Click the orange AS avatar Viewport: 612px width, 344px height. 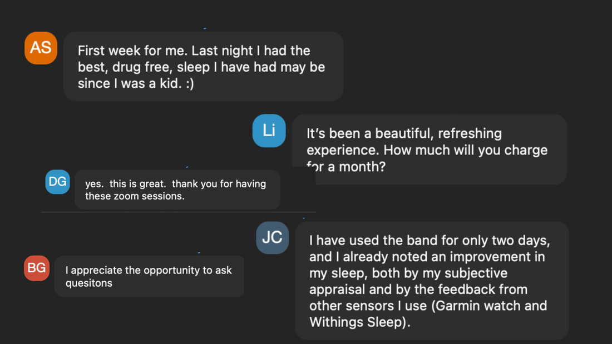coord(41,48)
